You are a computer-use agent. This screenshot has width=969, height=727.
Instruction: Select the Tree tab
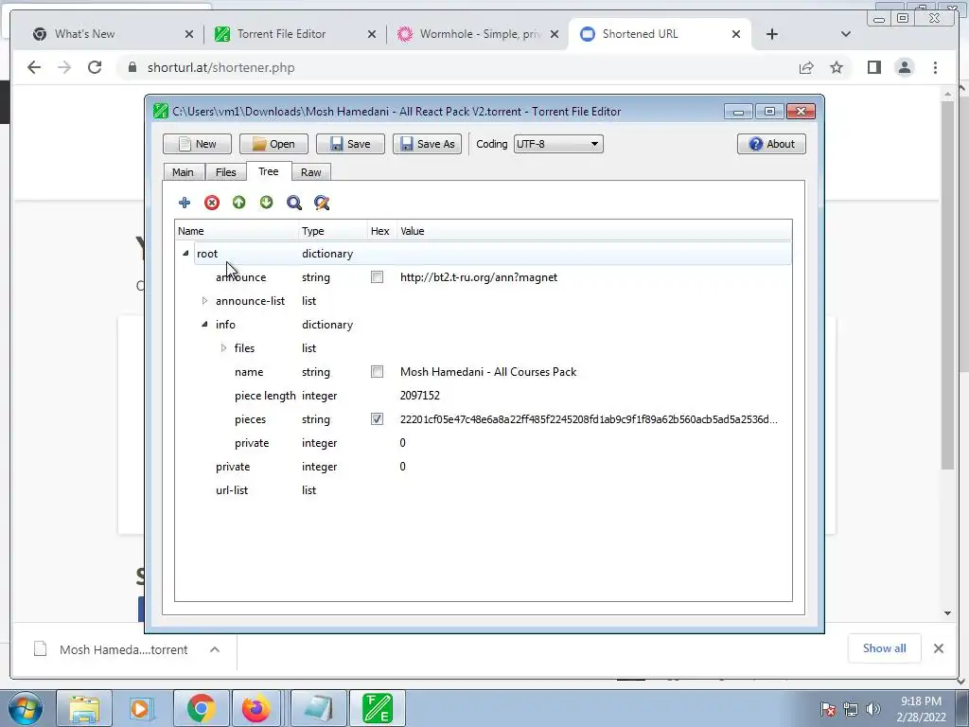pyautogui.click(x=268, y=171)
